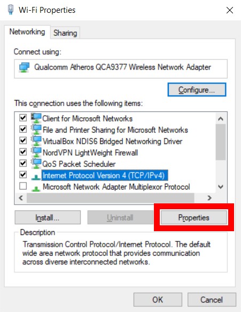
Task: Uncheck Client for Microsoft Networks checkbox
Action: coord(23,118)
